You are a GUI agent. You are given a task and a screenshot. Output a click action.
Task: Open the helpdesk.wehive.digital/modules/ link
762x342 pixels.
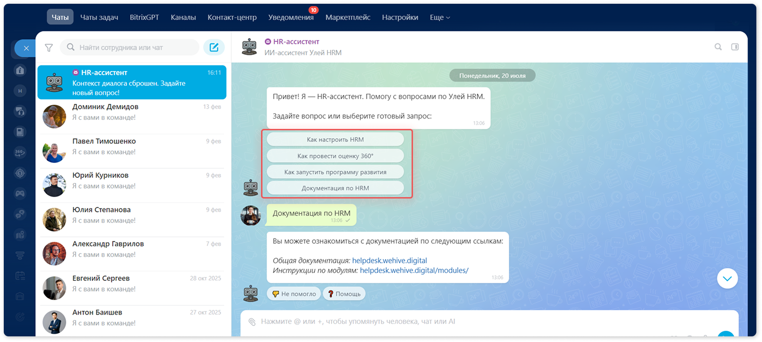point(414,270)
